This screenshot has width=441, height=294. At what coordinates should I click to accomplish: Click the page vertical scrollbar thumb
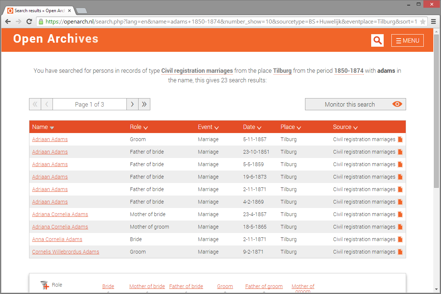[436, 111]
